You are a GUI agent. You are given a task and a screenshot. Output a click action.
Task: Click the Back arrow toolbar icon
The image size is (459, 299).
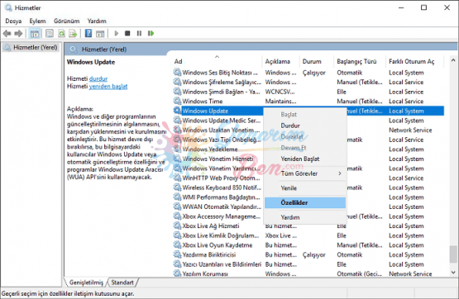pyautogui.click(x=7, y=34)
